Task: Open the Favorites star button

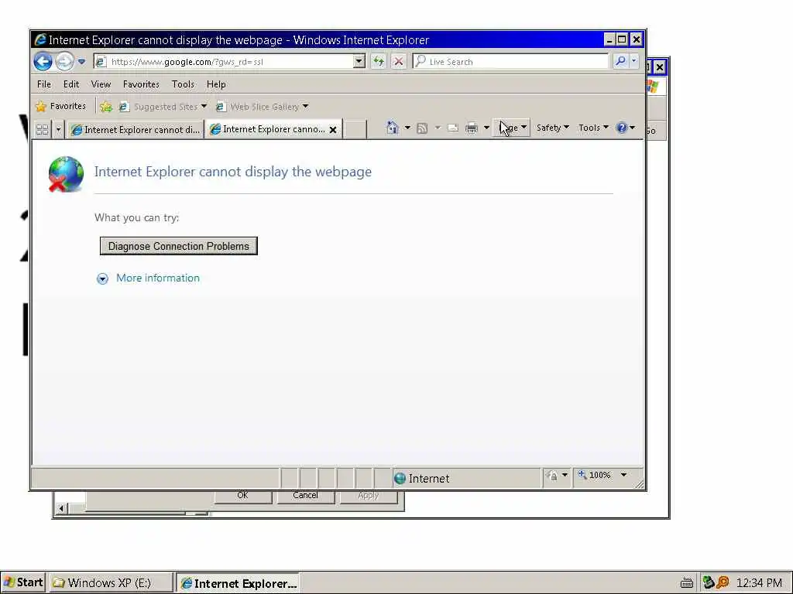Action: point(60,106)
